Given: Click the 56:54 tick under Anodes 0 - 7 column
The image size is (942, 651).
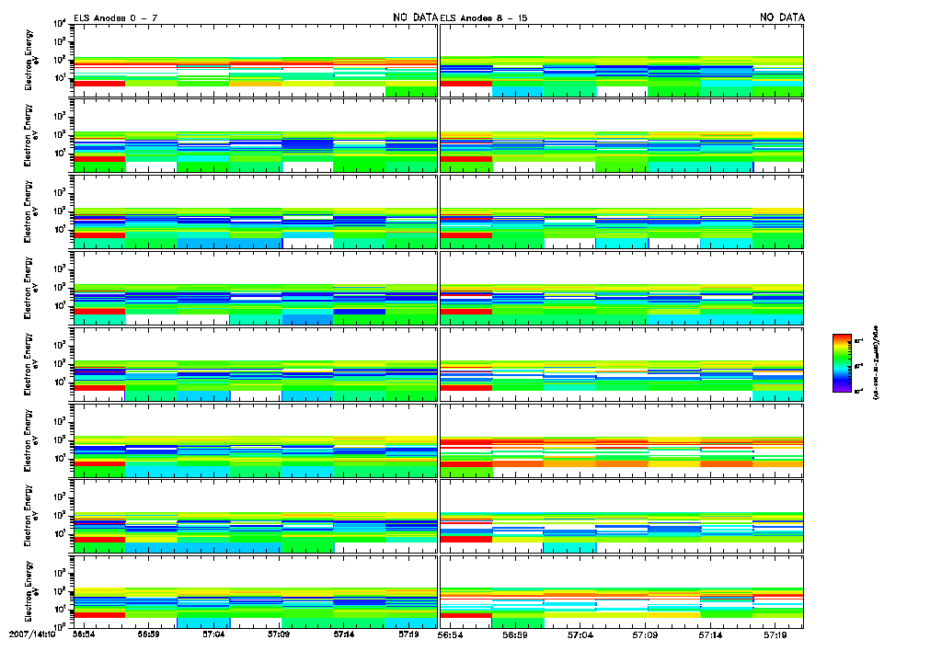Looking at the screenshot, I should (84, 634).
